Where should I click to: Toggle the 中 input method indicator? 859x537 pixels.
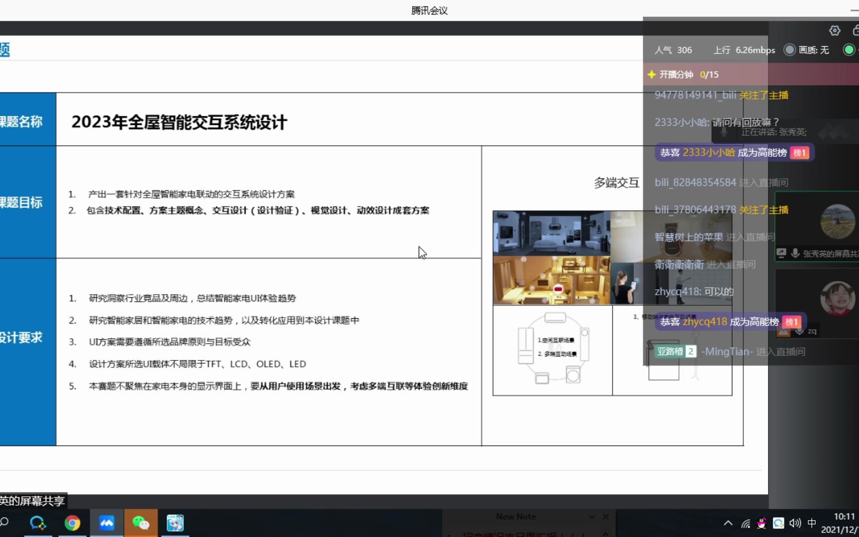(x=812, y=523)
